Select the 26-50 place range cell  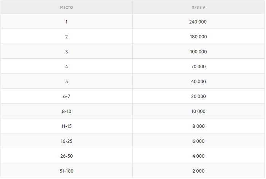click(66, 156)
